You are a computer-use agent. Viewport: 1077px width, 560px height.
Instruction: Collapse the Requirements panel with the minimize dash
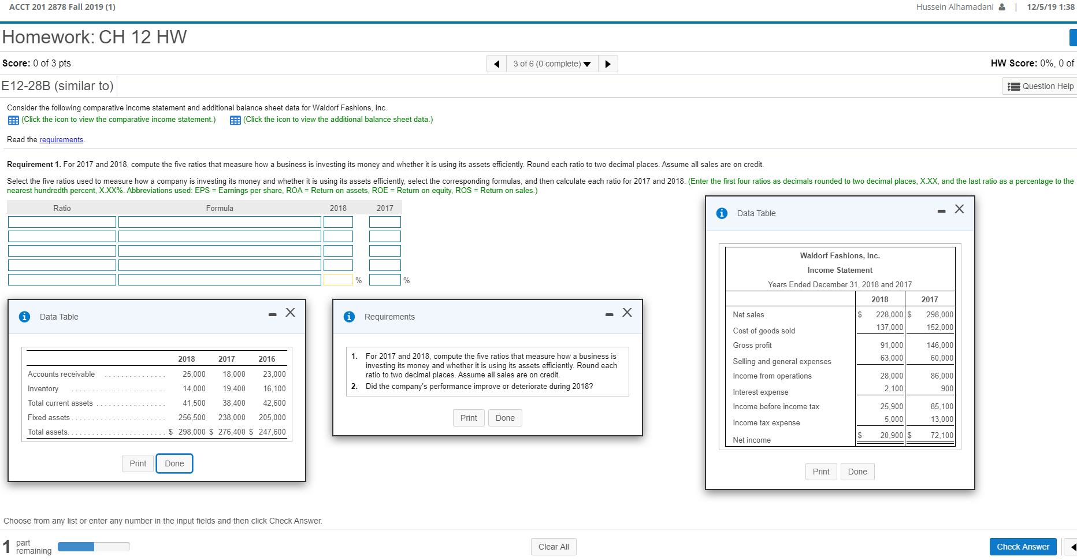(x=609, y=313)
